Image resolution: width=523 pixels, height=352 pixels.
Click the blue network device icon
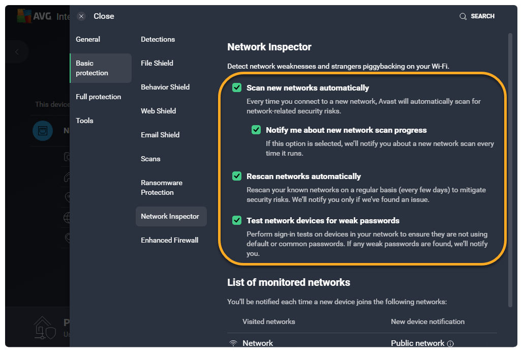pos(42,131)
